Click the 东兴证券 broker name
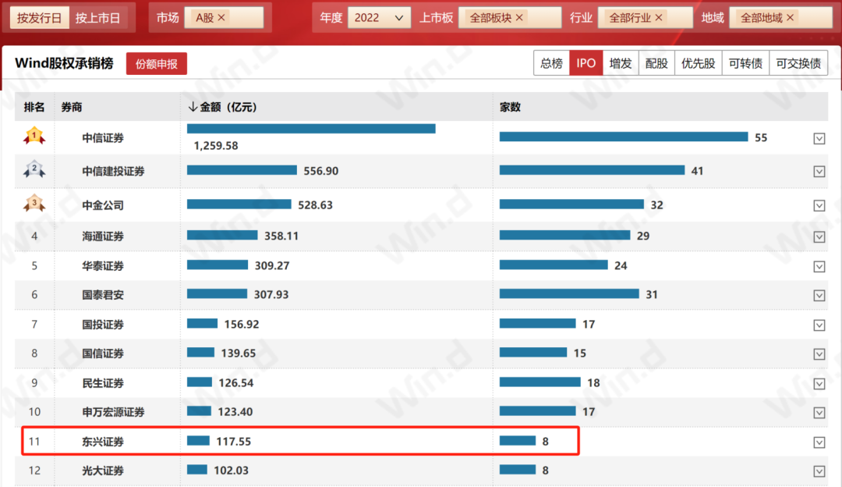Image resolution: width=842 pixels, height=487 pixels. [x=103, y=442]
